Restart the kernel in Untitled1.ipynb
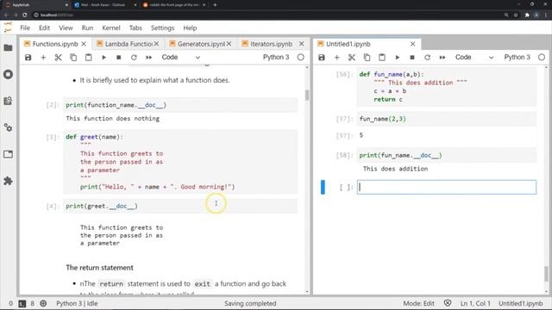Image resolution: width=552 pixels, height=310 pixels. (428, 58)
